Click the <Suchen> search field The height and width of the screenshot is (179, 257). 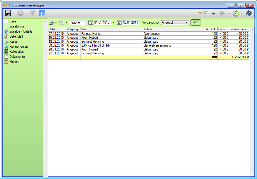click(77, 22)
